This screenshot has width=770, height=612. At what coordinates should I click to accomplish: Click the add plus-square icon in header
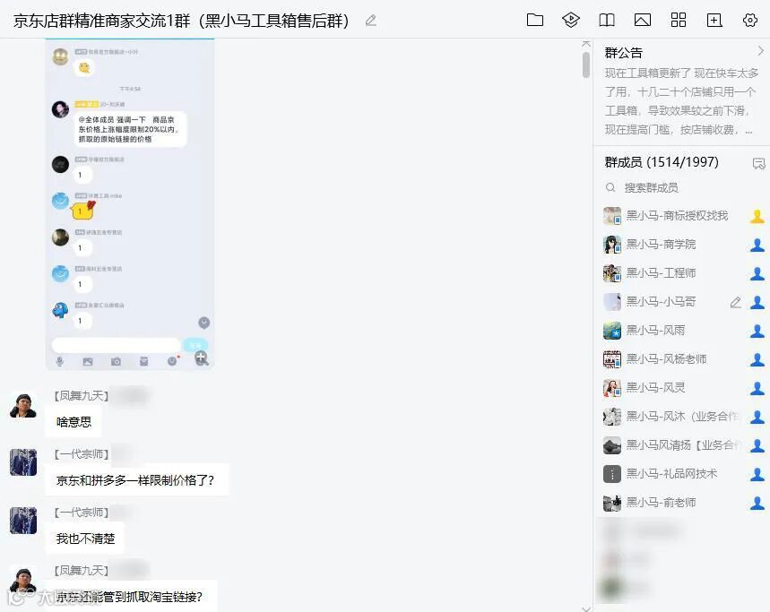click(x=714, y=20)
